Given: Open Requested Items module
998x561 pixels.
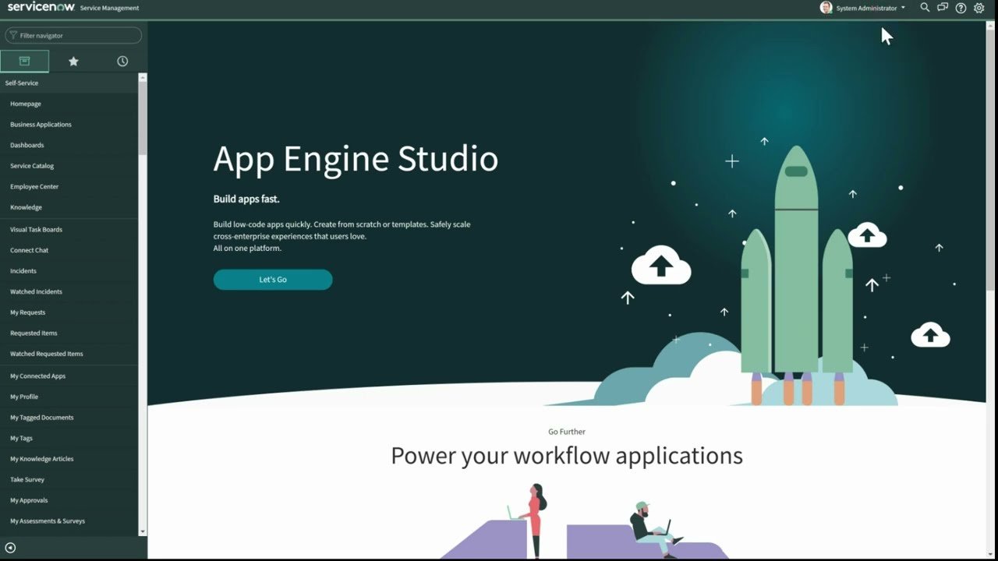Looking at the screenshot, I should [34, 333].
